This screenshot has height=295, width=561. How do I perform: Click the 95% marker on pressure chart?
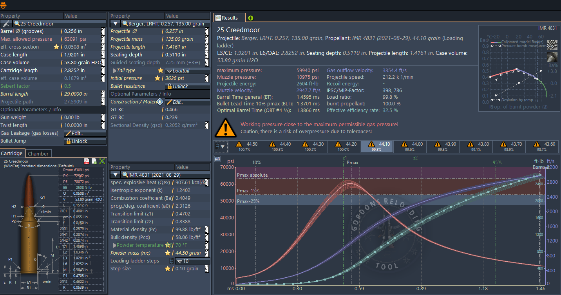click(497, 162)
